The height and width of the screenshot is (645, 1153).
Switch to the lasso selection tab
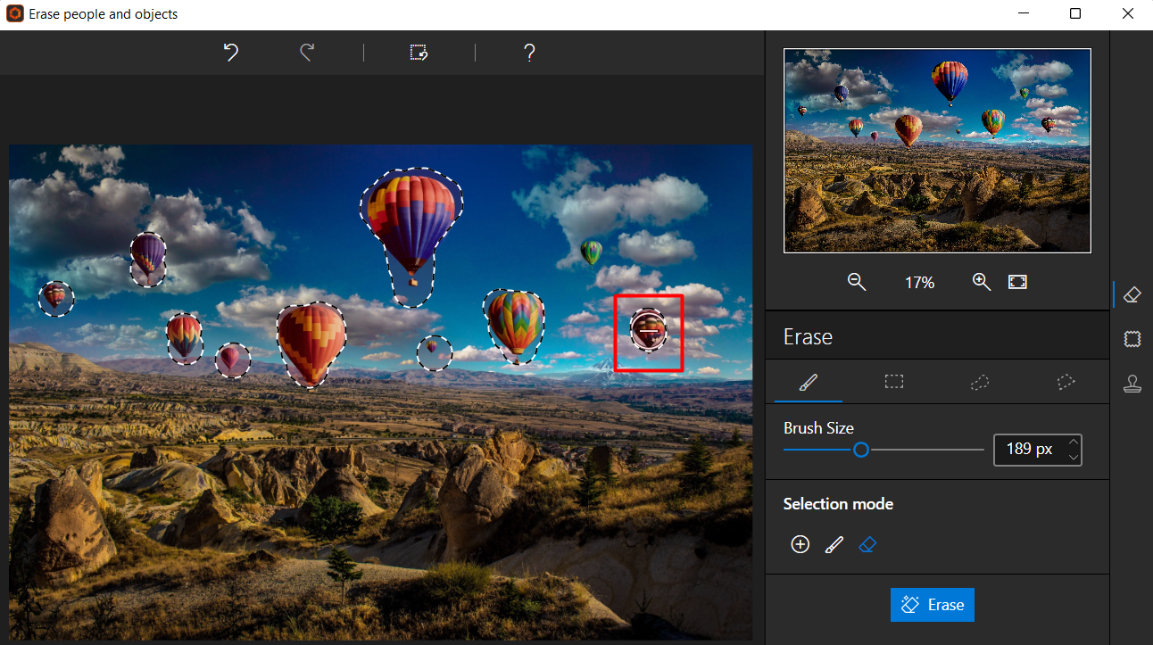click(x=980, y=382)
